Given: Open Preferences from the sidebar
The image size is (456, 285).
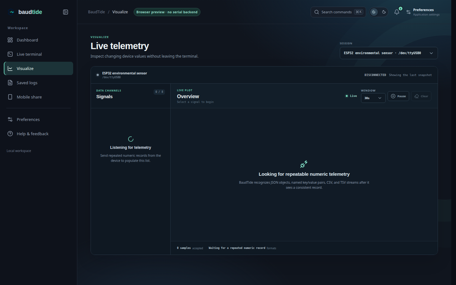Looking at the screenshot, I should [x=39, y=119].
